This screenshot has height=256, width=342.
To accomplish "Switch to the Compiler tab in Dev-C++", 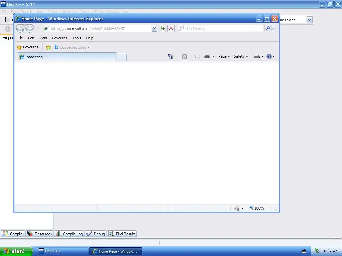I will coord(13,234).
